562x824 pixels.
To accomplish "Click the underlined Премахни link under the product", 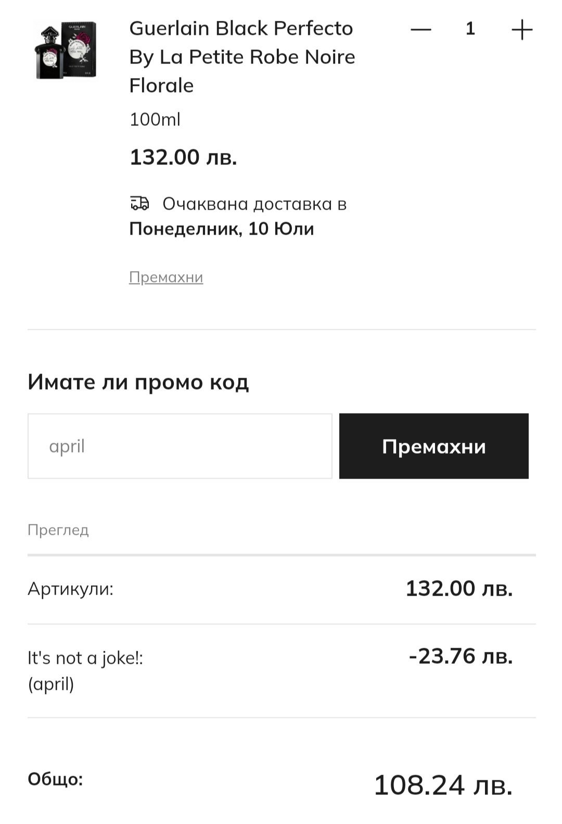I will [166, 277].
